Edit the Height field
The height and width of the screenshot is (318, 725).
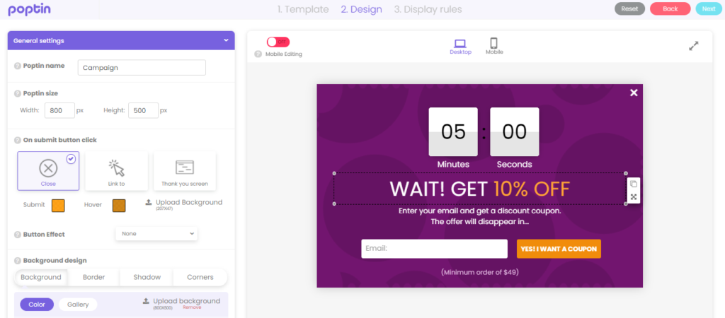click(143, 111)
